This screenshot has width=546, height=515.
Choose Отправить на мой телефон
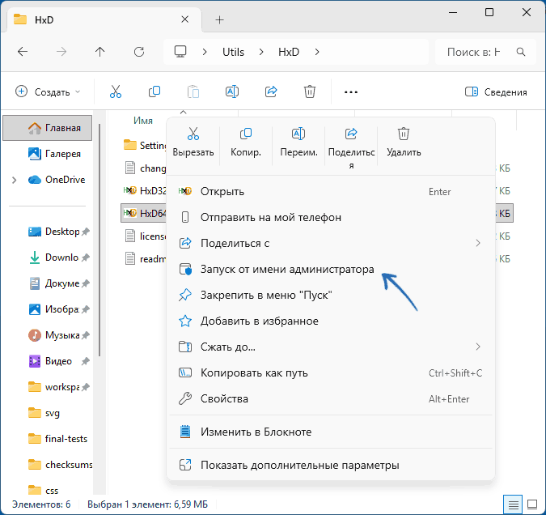tap(331, 218)
